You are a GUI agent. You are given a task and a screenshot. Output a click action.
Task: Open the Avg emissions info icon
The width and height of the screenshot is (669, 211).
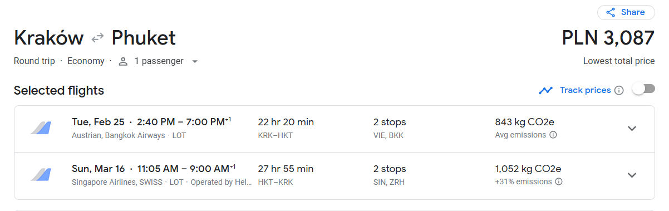(553, 135)
